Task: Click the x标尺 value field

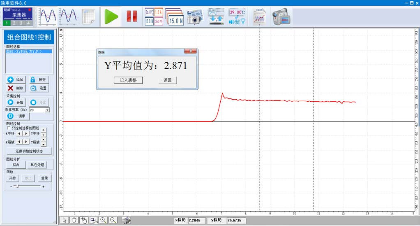Action: [x=197, y=221]
